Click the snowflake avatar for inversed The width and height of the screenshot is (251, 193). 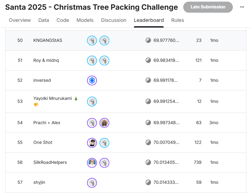click(92, 80)
